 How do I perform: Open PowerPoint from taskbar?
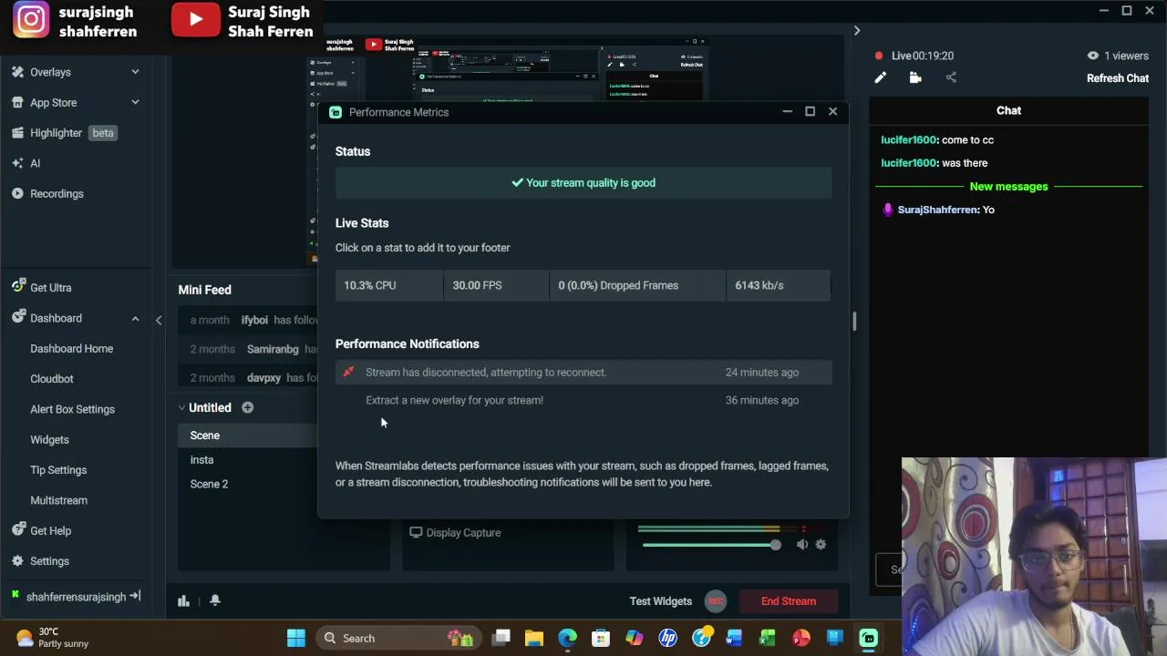801,638
